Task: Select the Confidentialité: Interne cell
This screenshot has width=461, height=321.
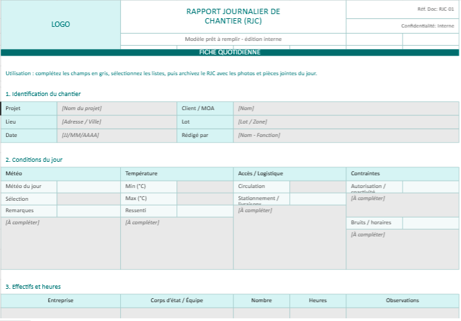Action: [x=403, y=26]
